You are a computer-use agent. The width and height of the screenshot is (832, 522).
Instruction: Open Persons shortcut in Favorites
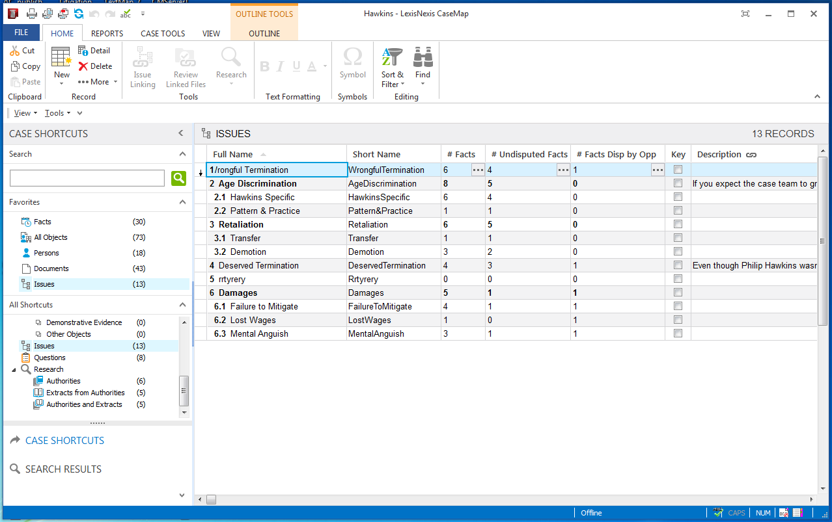point(46,253)
